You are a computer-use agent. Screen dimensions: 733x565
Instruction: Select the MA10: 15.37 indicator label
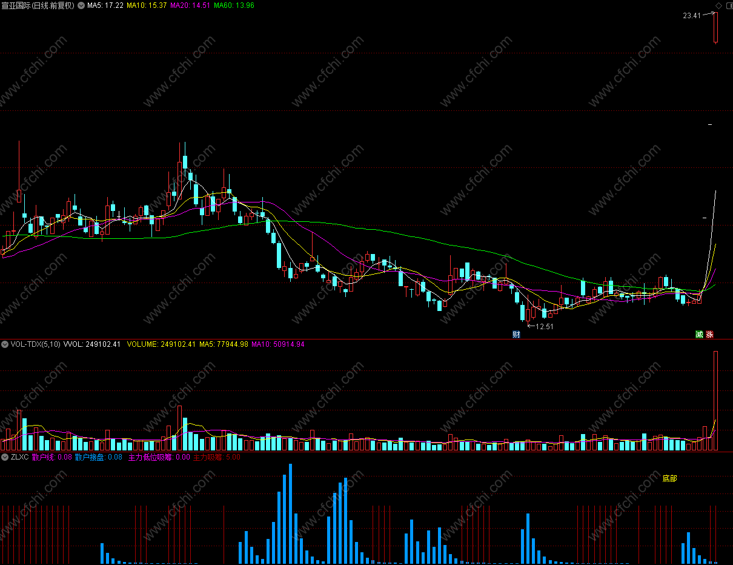[x=146, y=5]
